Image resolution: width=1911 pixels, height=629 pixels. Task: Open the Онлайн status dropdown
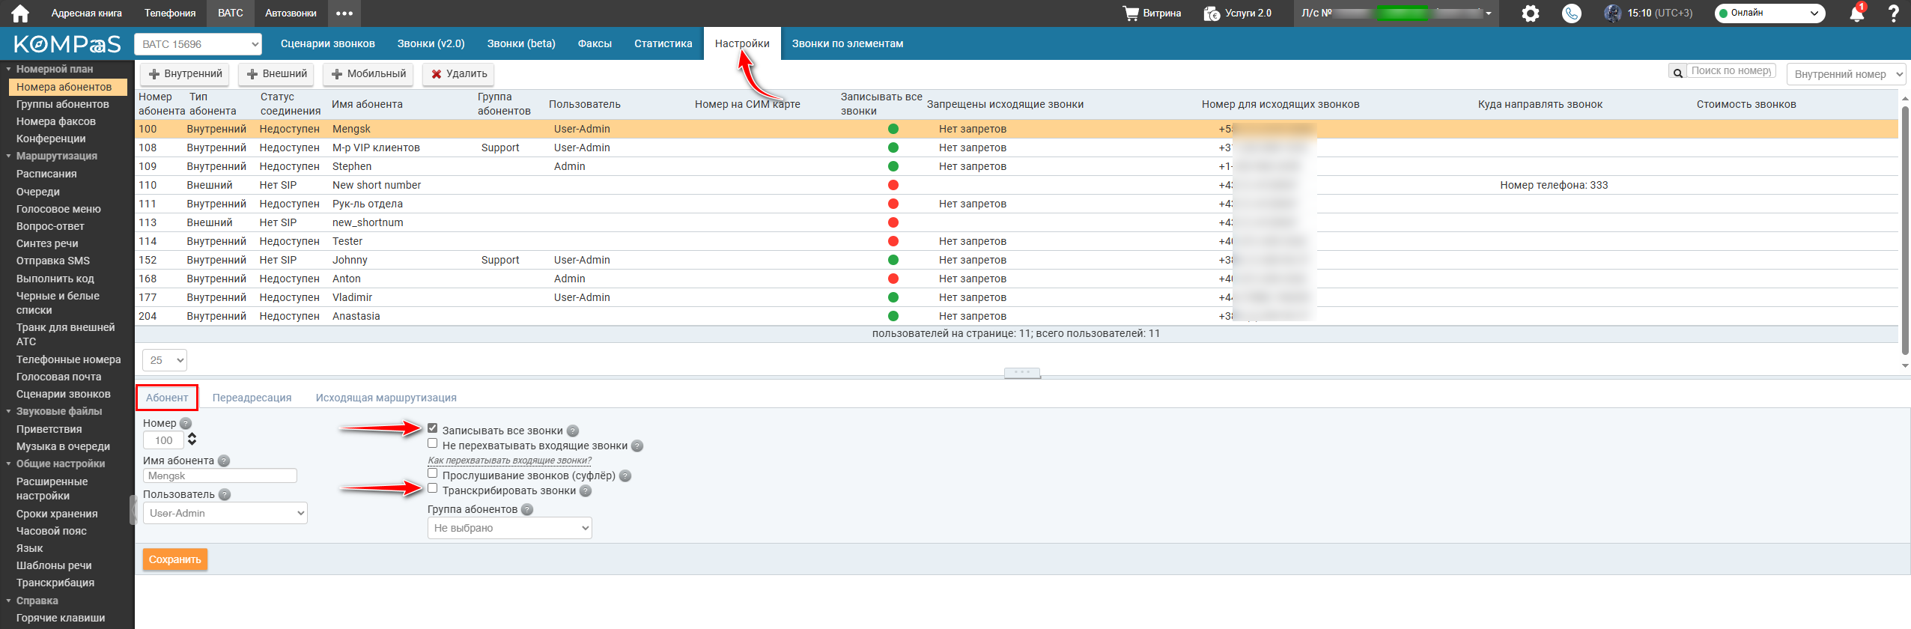click(x=1769, y=13)
